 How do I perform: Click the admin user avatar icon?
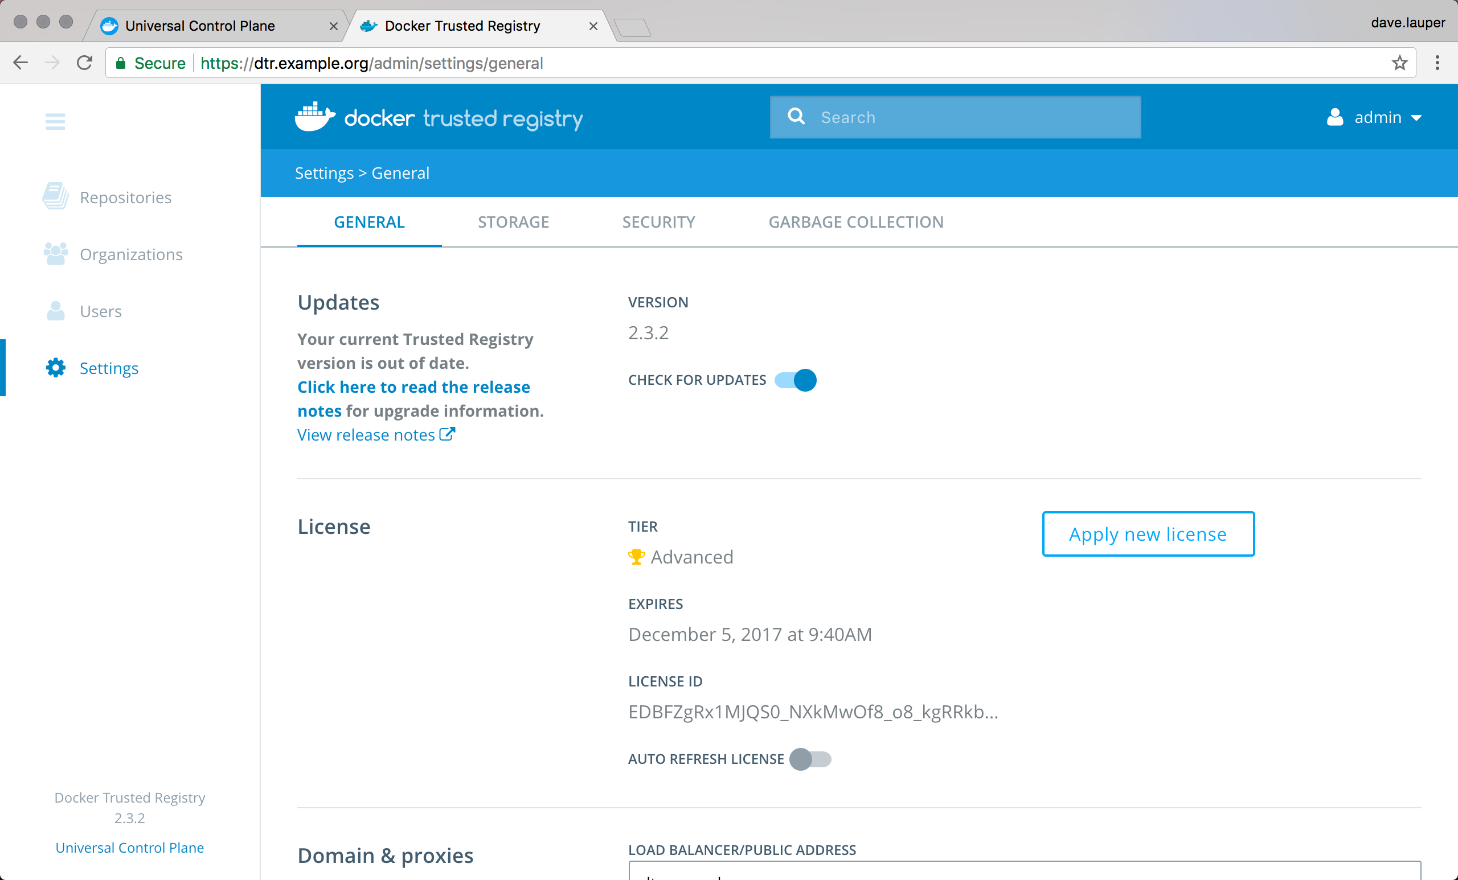[x=1336, y=117]
